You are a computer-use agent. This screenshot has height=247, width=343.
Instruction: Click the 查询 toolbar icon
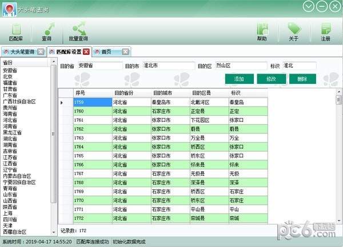coord(46,31)
